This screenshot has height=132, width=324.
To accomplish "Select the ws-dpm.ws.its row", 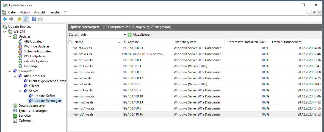I will (x=195, y=72).
